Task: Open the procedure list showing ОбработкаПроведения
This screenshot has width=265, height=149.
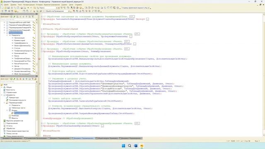Action: pyautogui.click(x=56, y=11)
